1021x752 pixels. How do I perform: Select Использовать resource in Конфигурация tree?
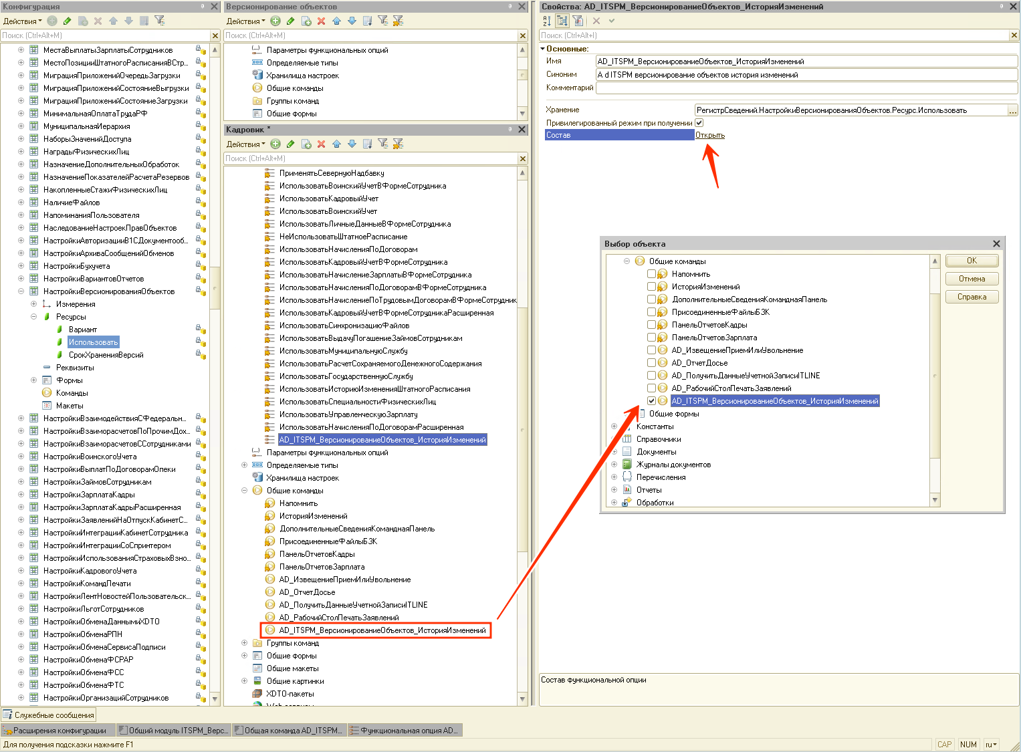tap(93, 342)
